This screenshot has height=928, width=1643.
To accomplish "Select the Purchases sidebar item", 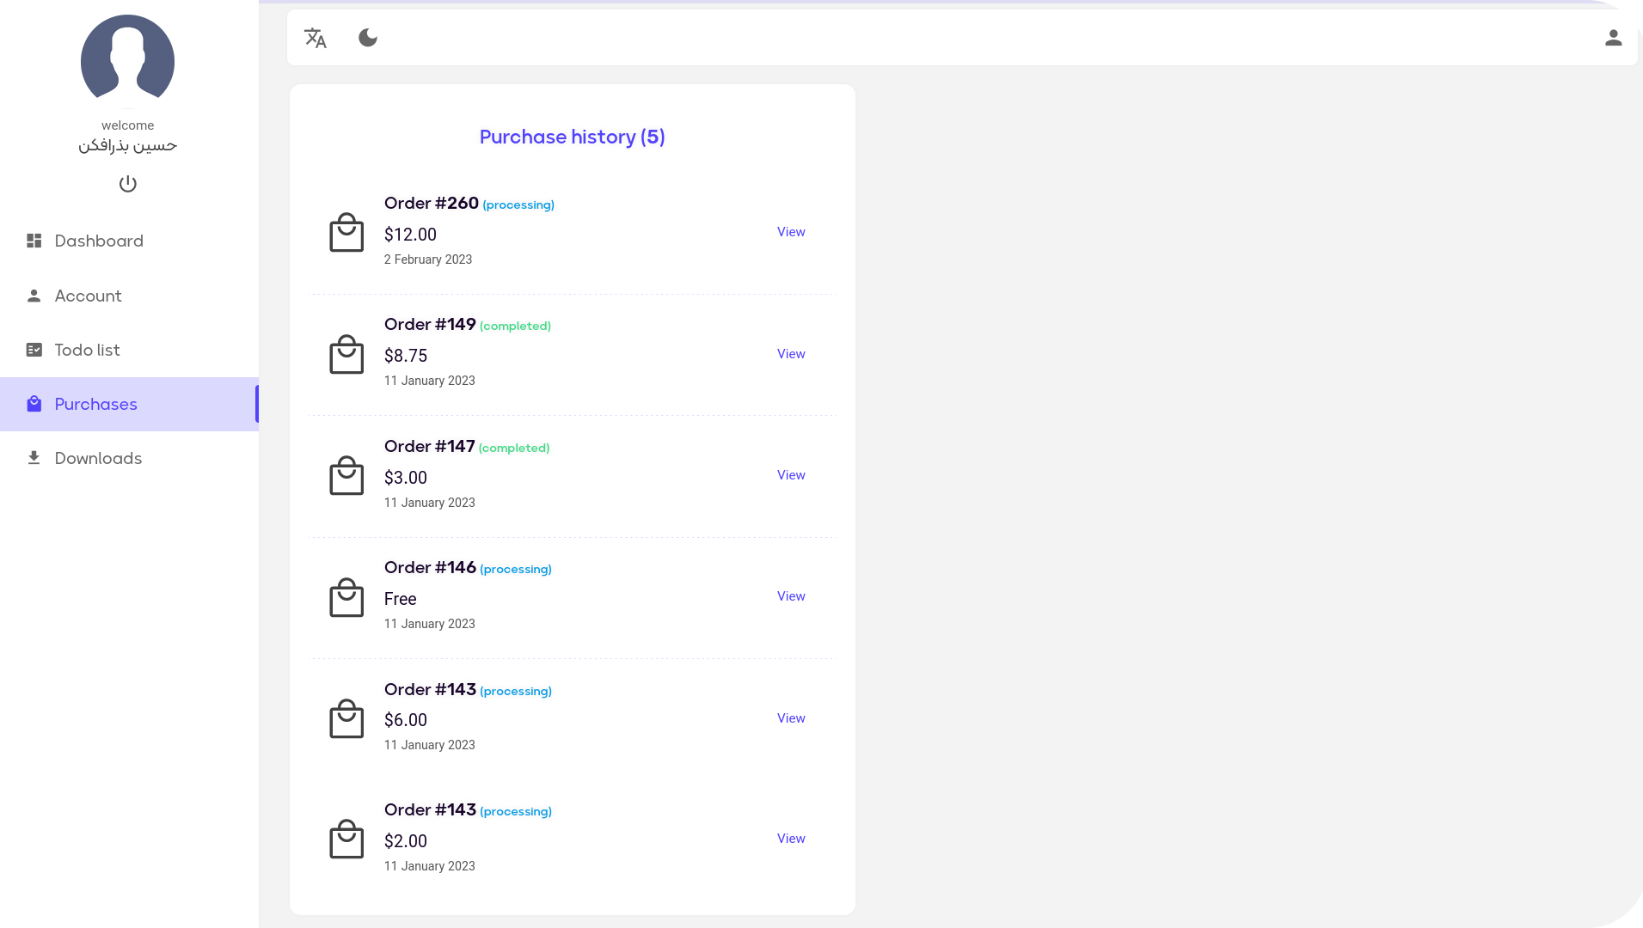I will [x=129, y=405].
